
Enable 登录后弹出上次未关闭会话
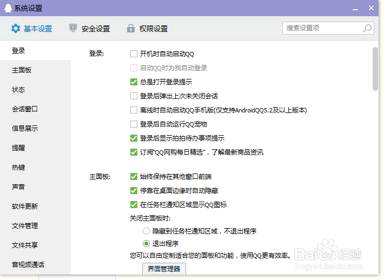coord(134,96)
